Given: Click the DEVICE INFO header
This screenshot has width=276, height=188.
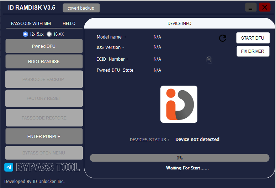Looking at the screenshot, I should 179,24.
